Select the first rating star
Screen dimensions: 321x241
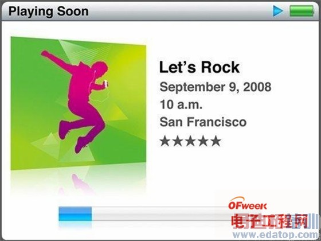[165, 141]
